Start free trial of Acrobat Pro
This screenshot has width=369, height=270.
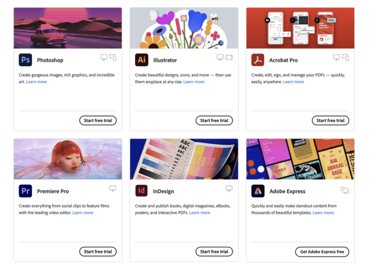point(330,120)
